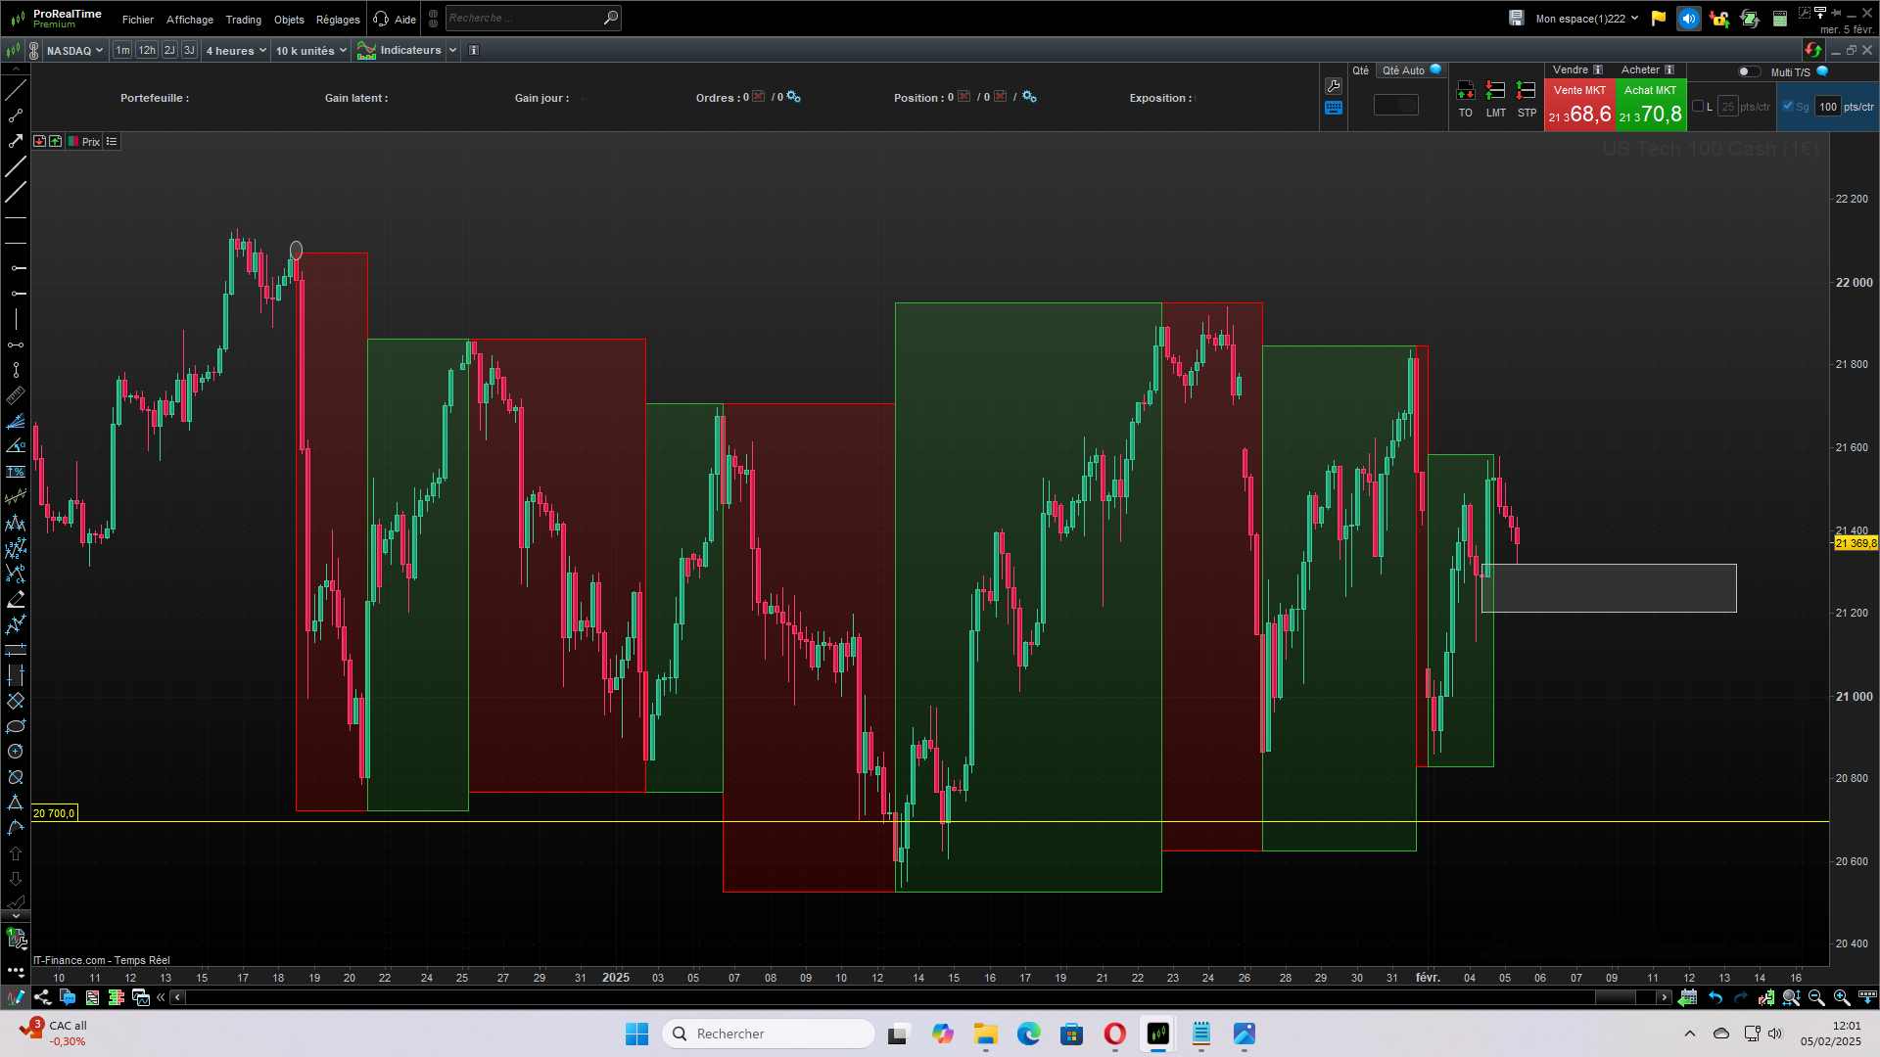
Task: Click the undo arrow icon in the bottom toolbar
Action: pyautogui.click(x=1715, y=997)
